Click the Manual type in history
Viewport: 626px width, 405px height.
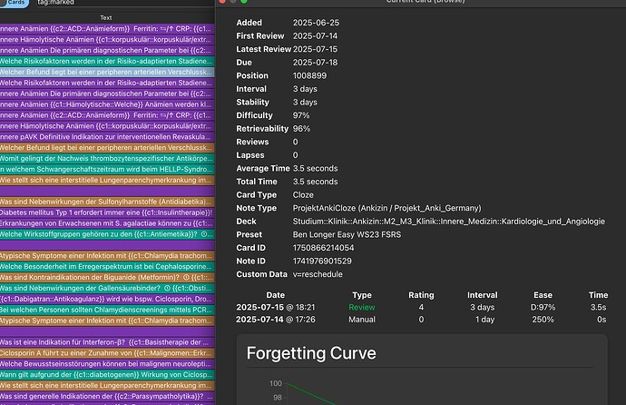click(x=362, y=319)
